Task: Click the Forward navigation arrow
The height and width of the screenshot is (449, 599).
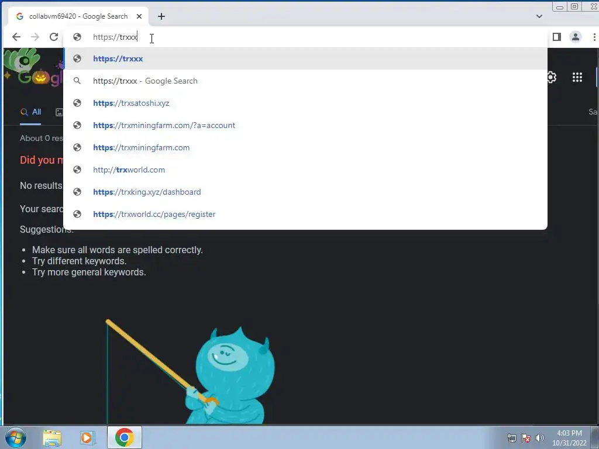Action: click(x=35, y=37)
